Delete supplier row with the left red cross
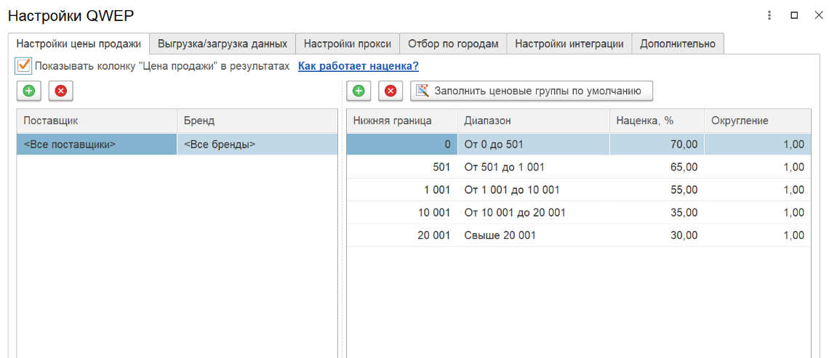Image resolution: width=829 pixels, height=358 pixels. [61, 91]
